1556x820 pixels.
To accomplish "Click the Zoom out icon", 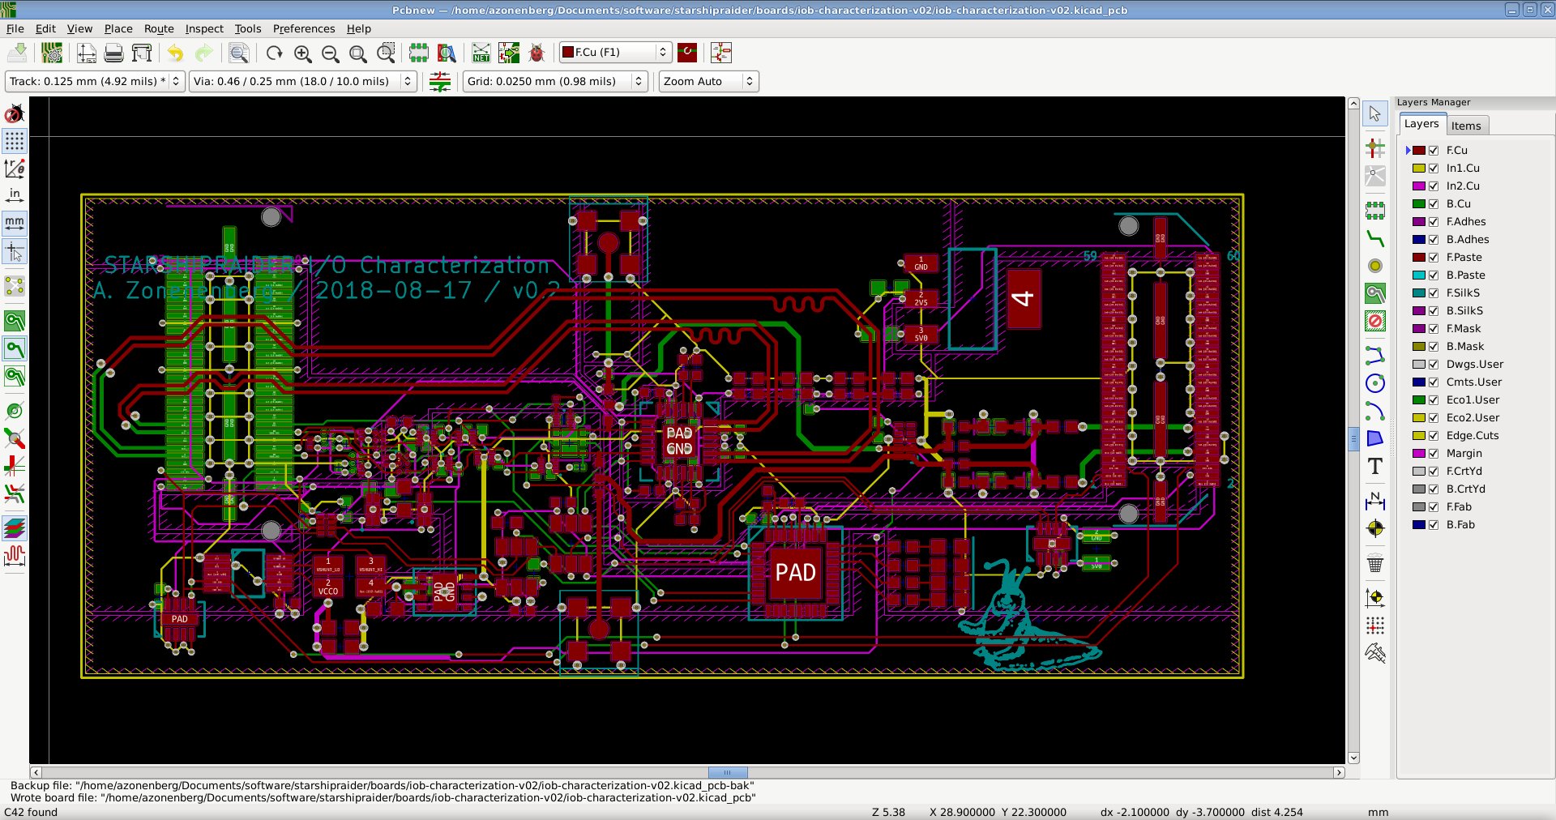I will (x=330, y=53).
